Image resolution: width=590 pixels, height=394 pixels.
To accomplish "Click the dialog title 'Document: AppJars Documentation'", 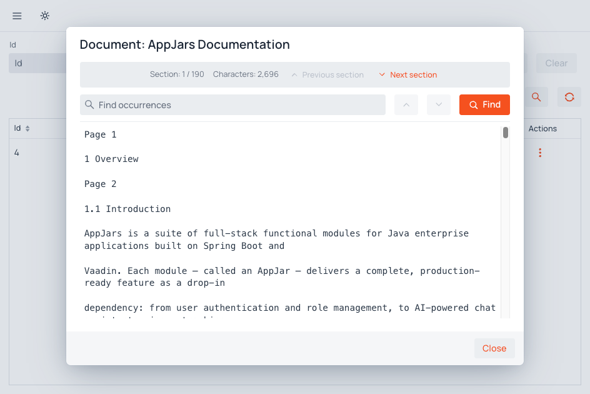I will (185, 44).
